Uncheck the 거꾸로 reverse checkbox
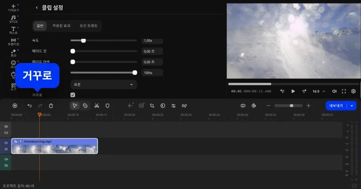 73,95
